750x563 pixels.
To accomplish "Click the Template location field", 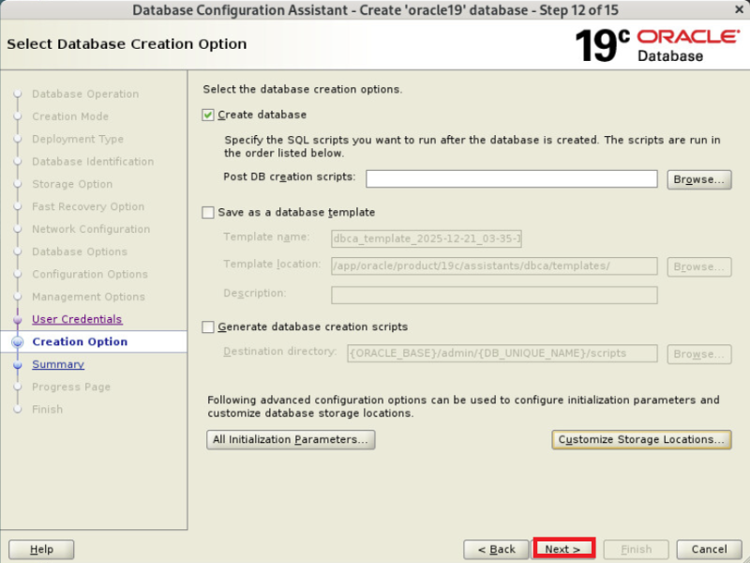I will (x=494, y=266).
